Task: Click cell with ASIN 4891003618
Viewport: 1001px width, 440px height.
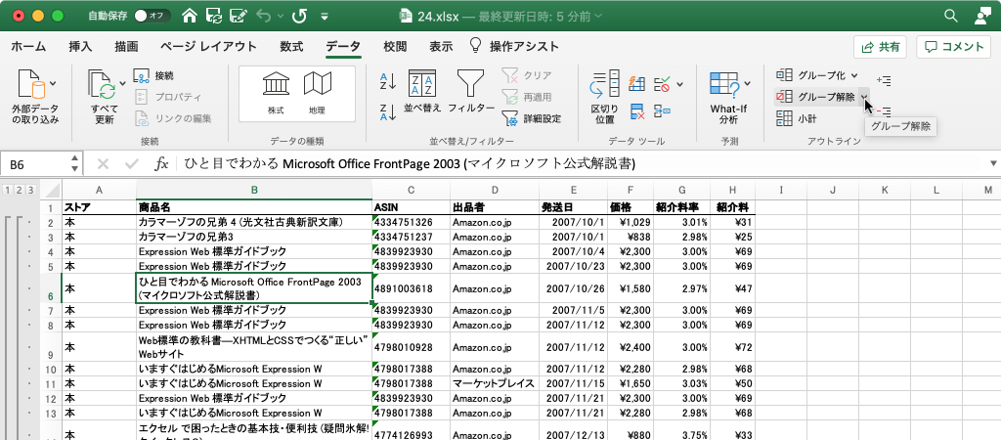Action: (x=412, y=288)
